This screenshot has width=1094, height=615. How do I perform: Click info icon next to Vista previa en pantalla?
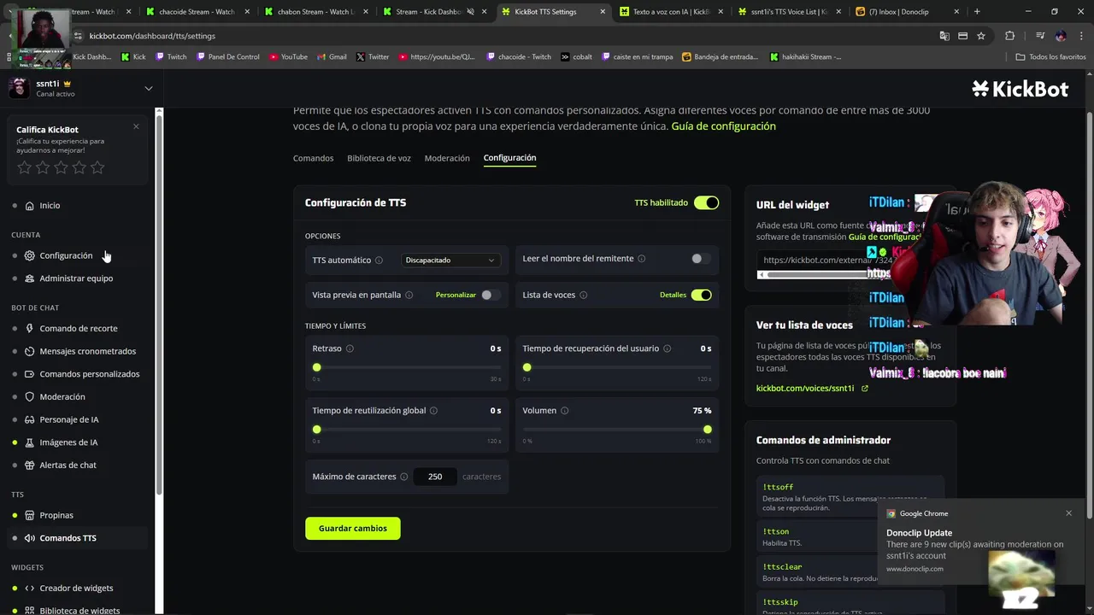[409, 296]
